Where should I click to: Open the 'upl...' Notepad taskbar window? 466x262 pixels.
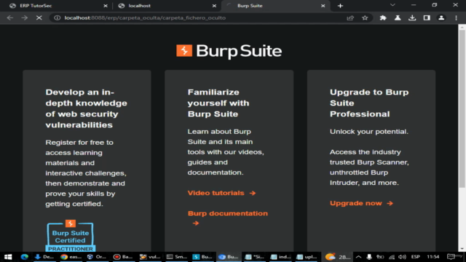pyautogui.click(x=307, y=257)
